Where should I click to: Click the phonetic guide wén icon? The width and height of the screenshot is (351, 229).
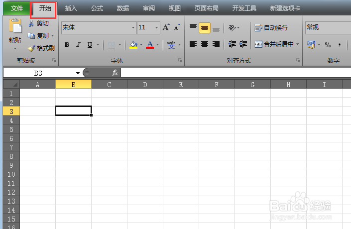pos(171,44)
